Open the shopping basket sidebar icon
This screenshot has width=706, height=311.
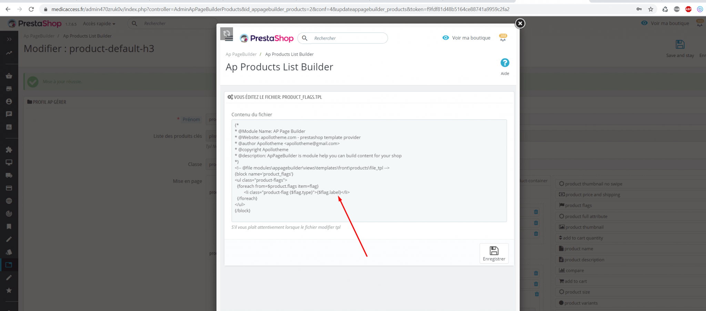click(9, 76)
